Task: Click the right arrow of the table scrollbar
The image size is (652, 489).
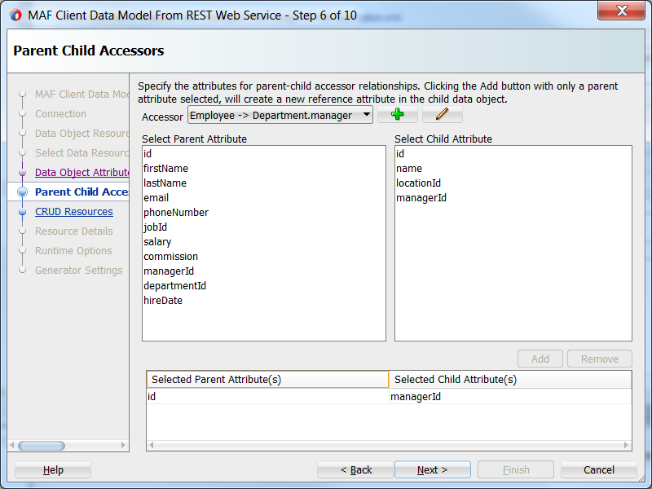Action: click(x=626, y=445)
